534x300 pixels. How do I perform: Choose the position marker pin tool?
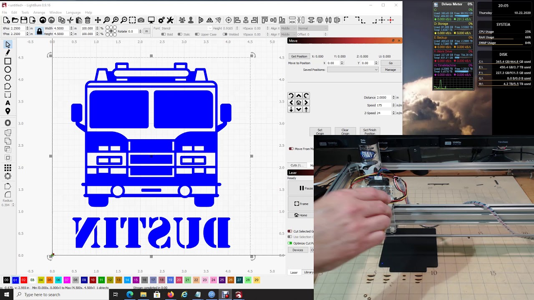point(8,111)
